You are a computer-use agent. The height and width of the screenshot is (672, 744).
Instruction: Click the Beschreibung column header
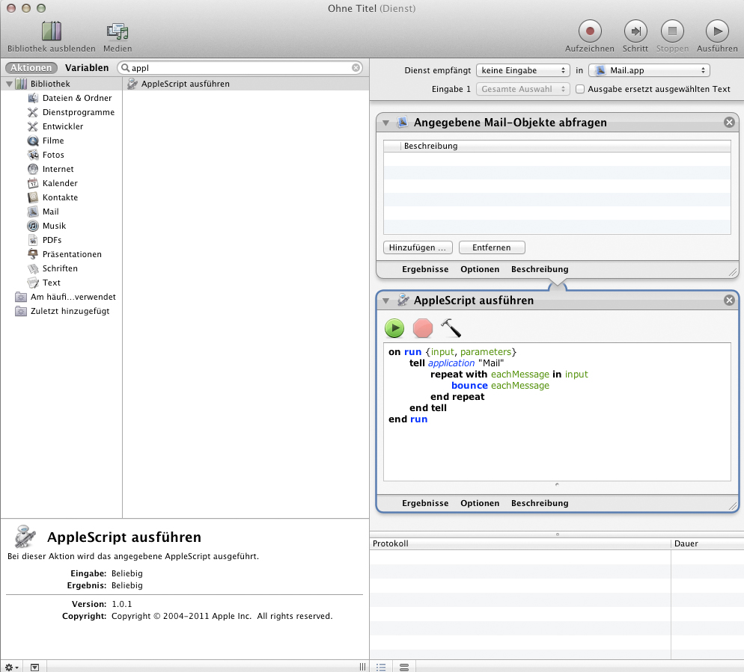pos(566,146)
